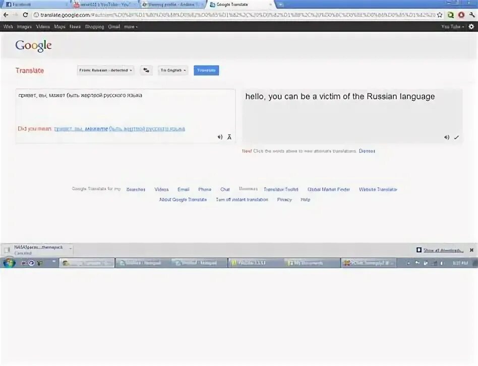Open the Searches link in the footer
478x366 pixels.
tap(136, 190)
